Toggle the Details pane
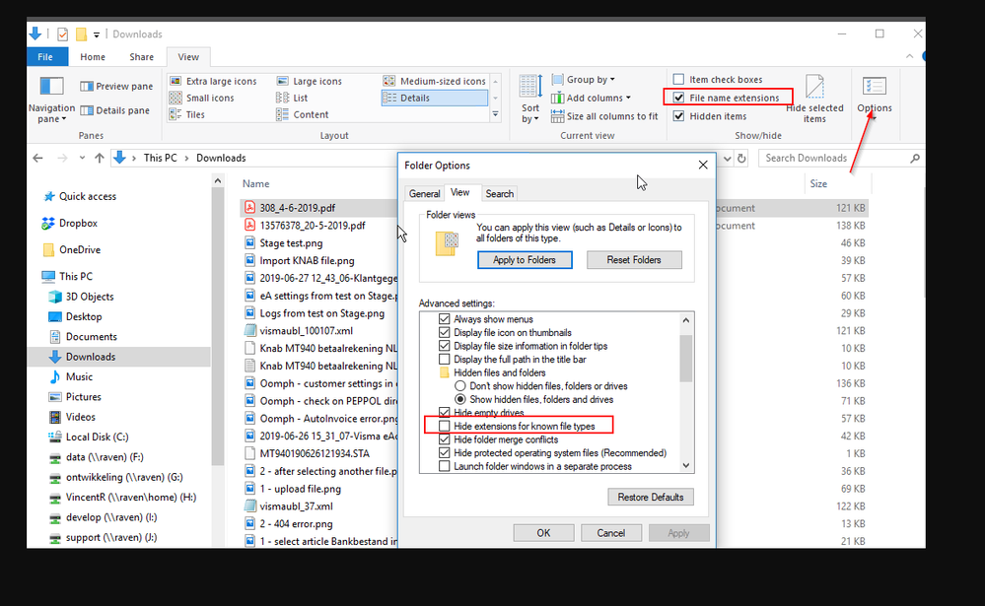 pos(115,110)
